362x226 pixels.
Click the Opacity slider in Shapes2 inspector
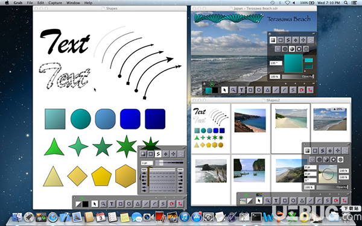332,187
